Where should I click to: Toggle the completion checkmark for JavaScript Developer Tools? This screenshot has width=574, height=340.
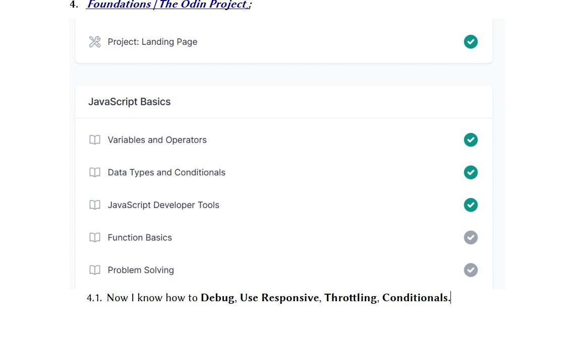[471, 205]
